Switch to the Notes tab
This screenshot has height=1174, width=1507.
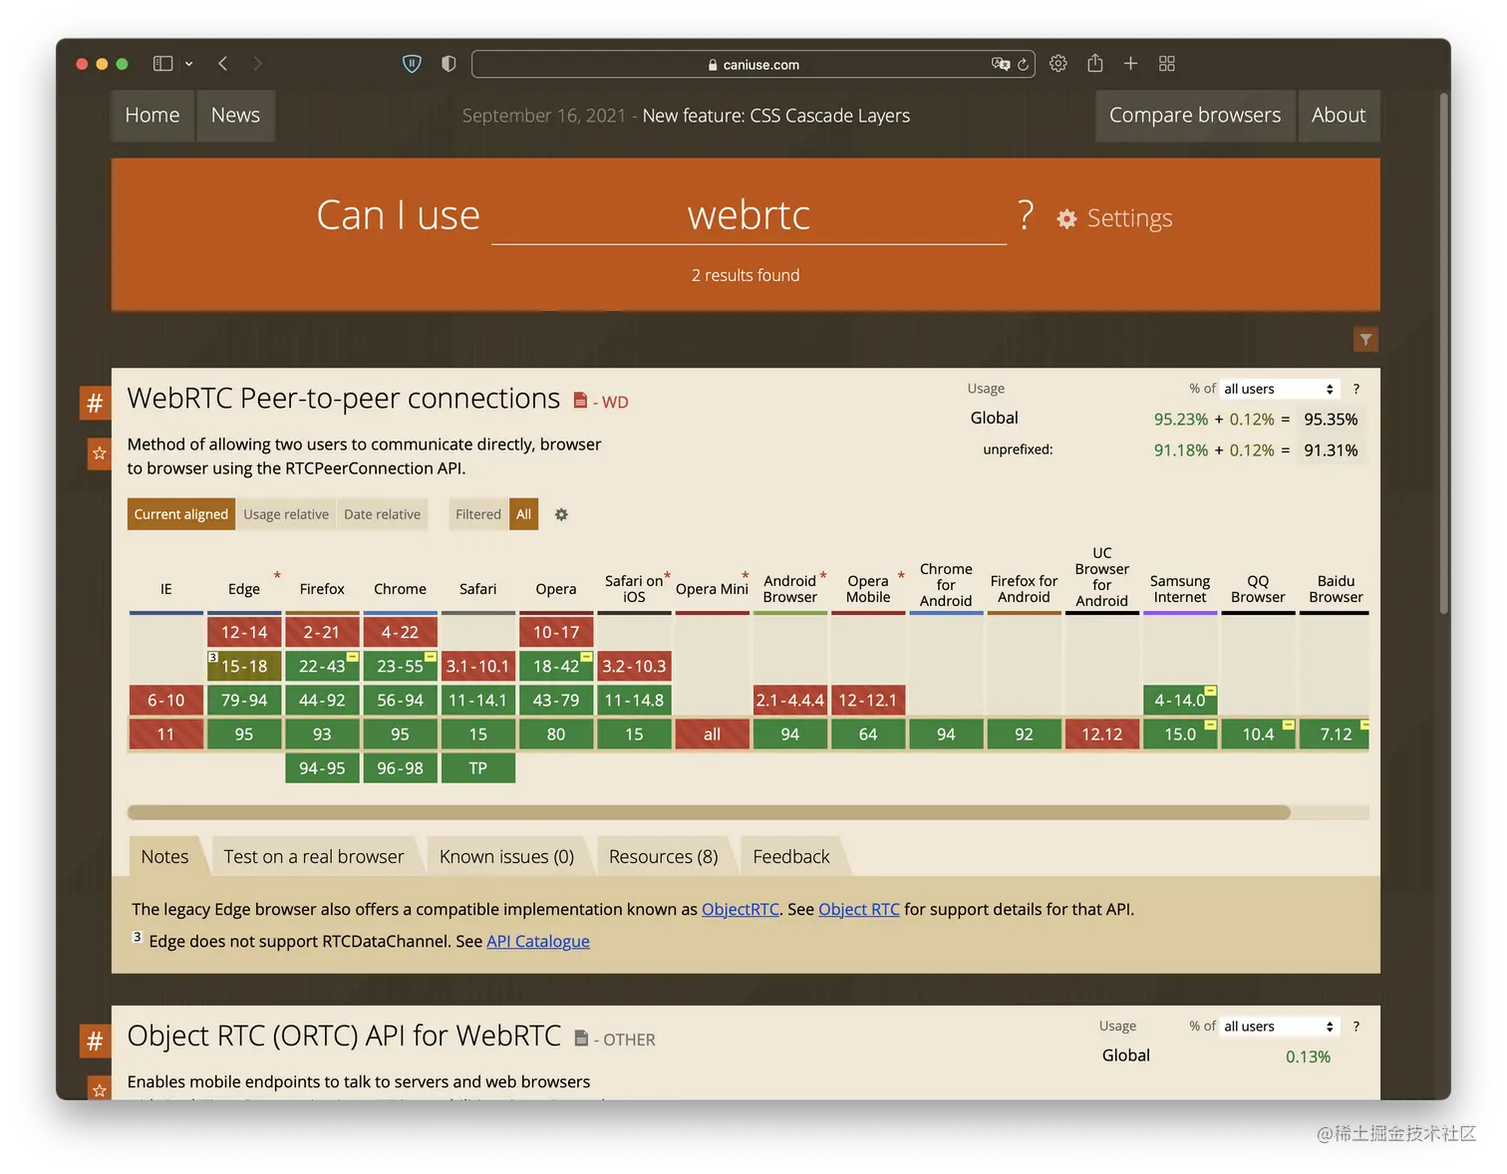pyautogui.click(x=164, y=857)
